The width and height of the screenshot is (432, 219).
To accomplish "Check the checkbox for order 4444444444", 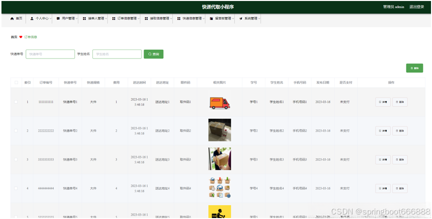I will tap(16, 188).
